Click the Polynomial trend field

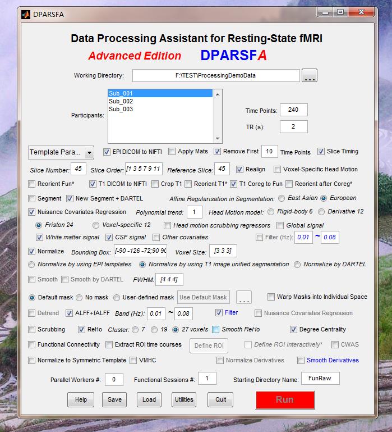[x=195, y=212]
